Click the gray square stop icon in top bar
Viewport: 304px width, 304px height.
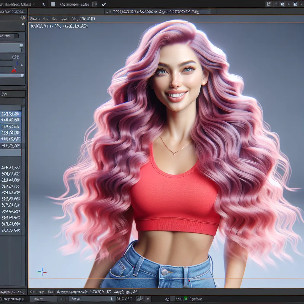(x=53, y=4)
